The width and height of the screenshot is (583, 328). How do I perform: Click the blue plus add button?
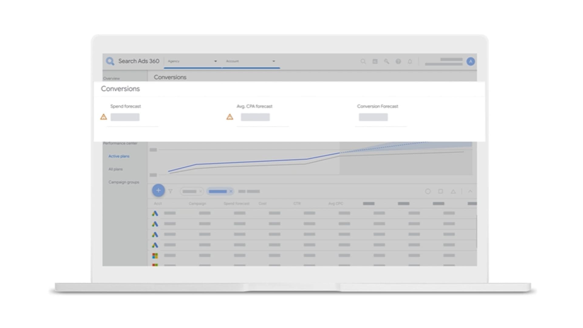click(x=158, y=190)
